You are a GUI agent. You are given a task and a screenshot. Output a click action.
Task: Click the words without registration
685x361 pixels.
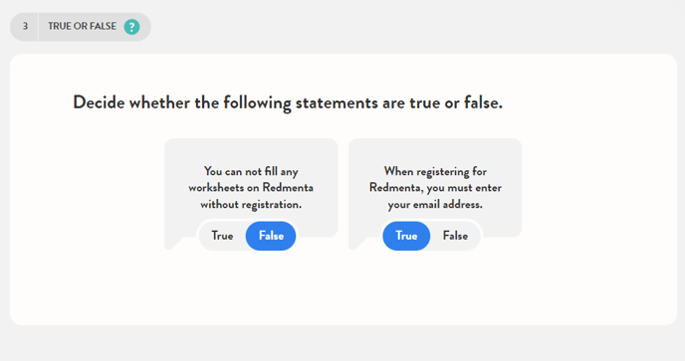pos(251,204)
